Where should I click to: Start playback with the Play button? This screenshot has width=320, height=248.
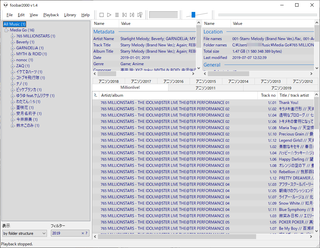(x=109, y=15)
